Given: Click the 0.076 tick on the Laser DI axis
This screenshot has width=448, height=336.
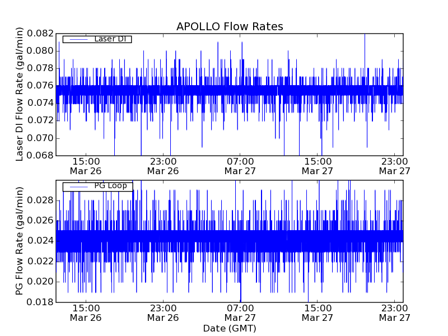Looking at the screenshot, I should click(x=43, y=86).
